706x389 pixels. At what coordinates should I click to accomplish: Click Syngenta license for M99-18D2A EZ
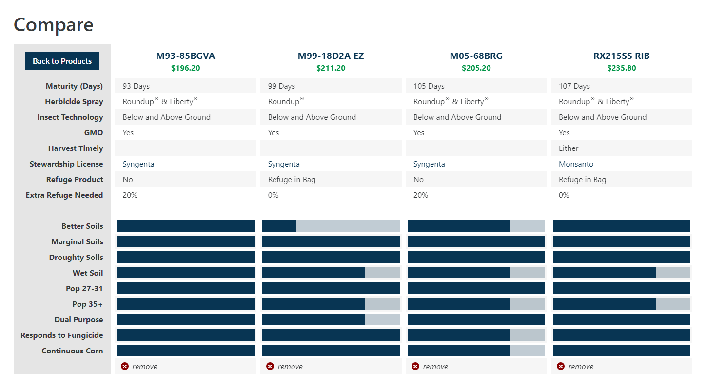click(x=284, y=164)
